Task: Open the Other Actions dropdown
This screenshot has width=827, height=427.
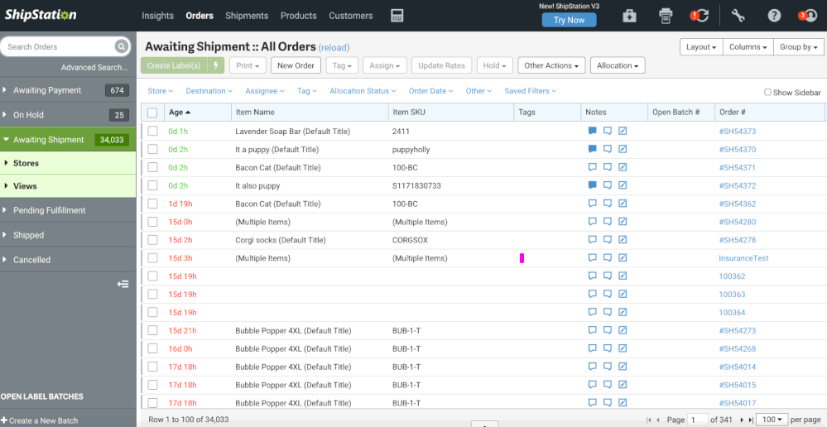Action: click(551, 65)
